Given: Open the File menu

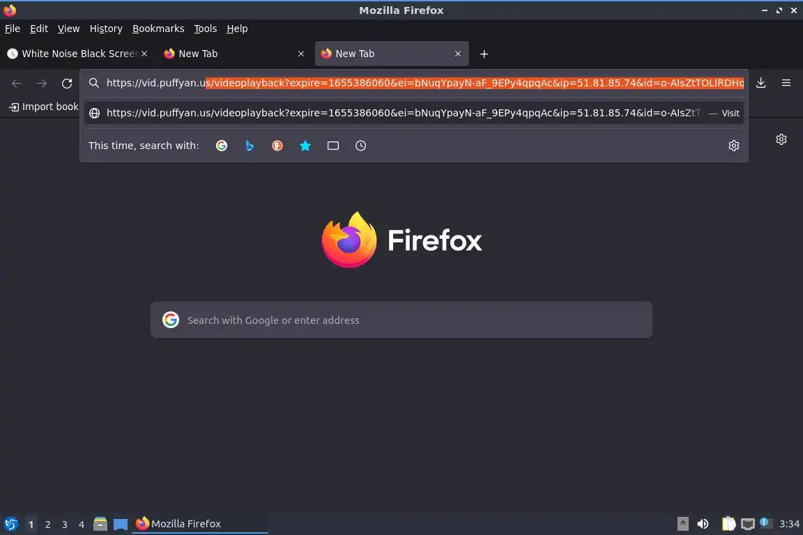Looking at the screenshot, I should [13, 29].
